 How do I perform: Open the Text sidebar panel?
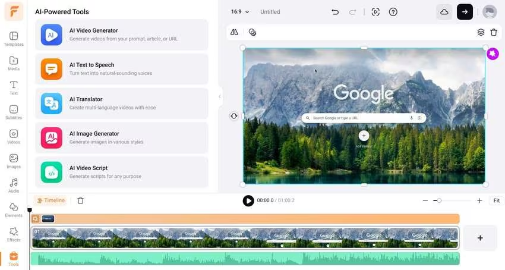pyautogui.click(x=14, y=88)
